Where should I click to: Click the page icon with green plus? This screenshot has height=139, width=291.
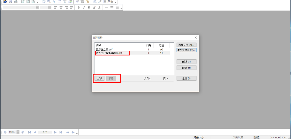[23, 2]
